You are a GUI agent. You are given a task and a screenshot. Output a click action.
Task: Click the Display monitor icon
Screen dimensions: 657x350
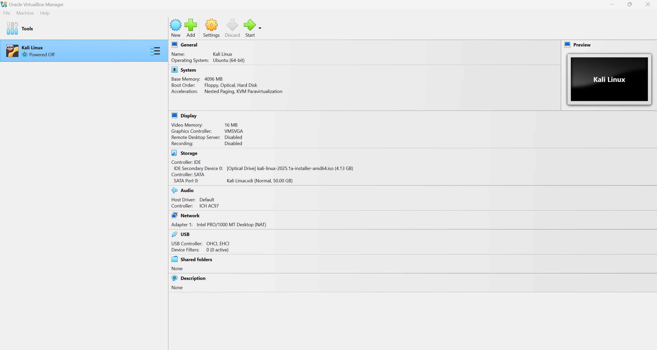(x=174, y=115)
